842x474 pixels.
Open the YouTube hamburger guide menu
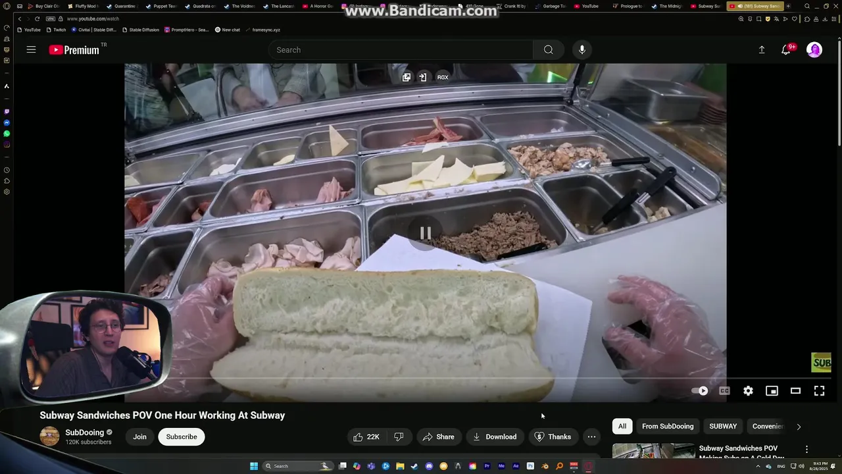(31, 50)
